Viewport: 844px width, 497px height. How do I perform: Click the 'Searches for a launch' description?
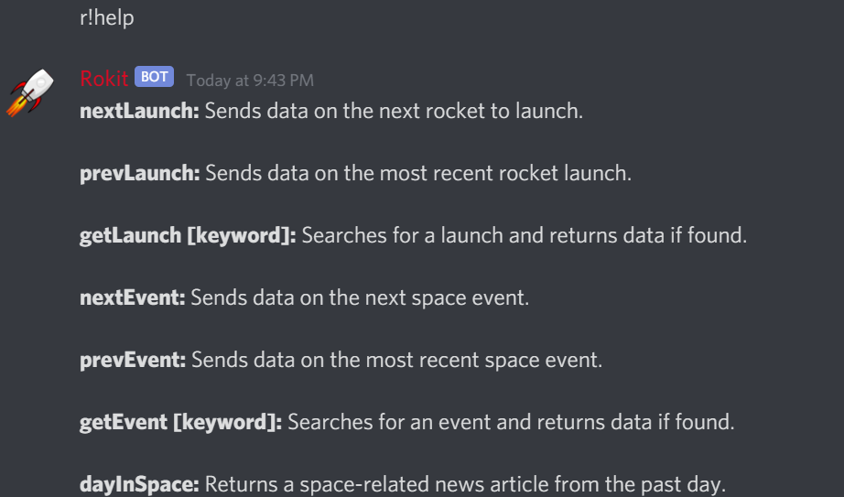(x=524, y=235)
